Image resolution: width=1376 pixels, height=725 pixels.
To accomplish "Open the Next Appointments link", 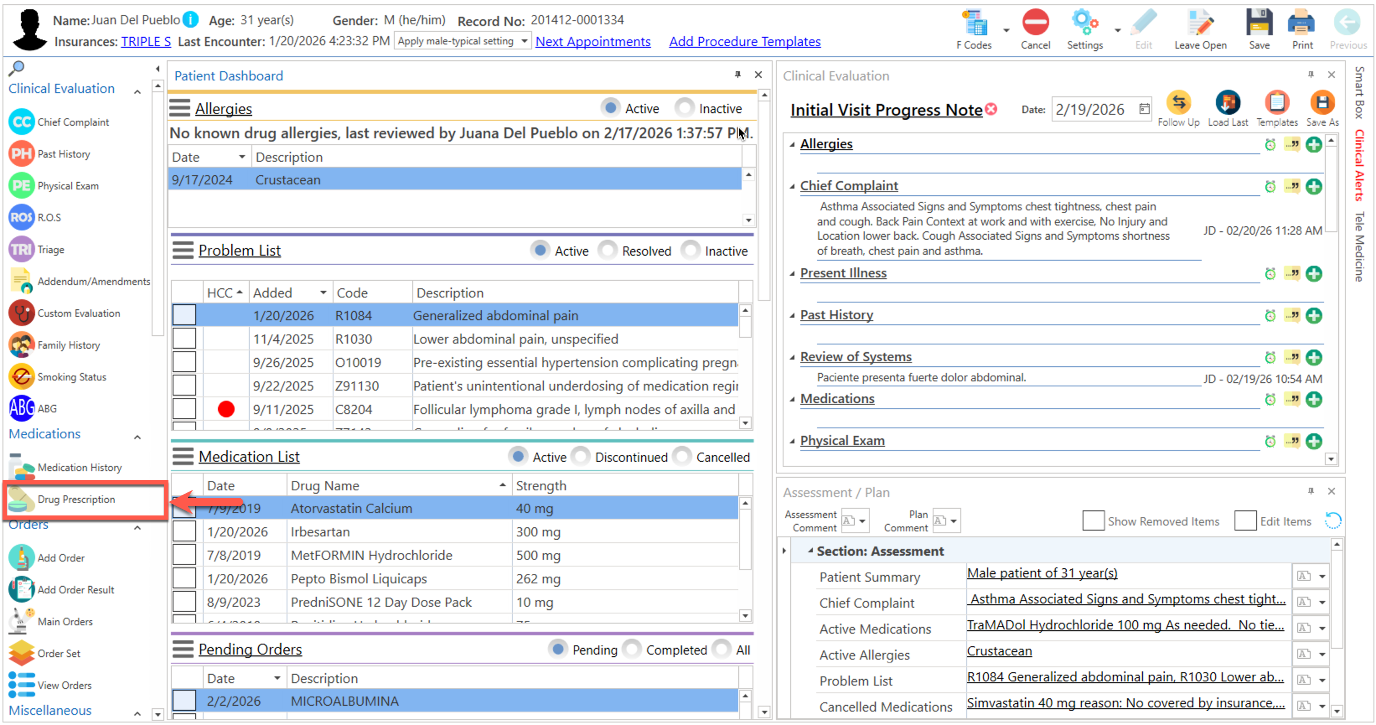I will [x=592, y=41].
